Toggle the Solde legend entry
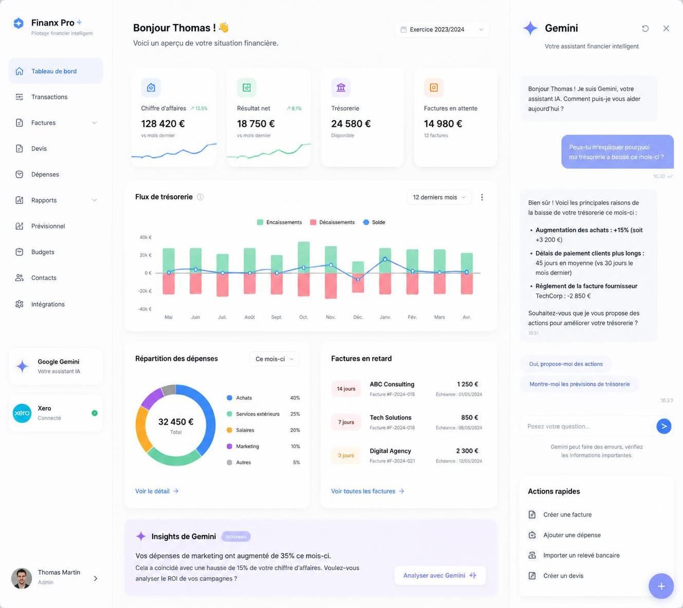Screen dimensions: 683x608 pyautogui.click(x=374, y=223)
